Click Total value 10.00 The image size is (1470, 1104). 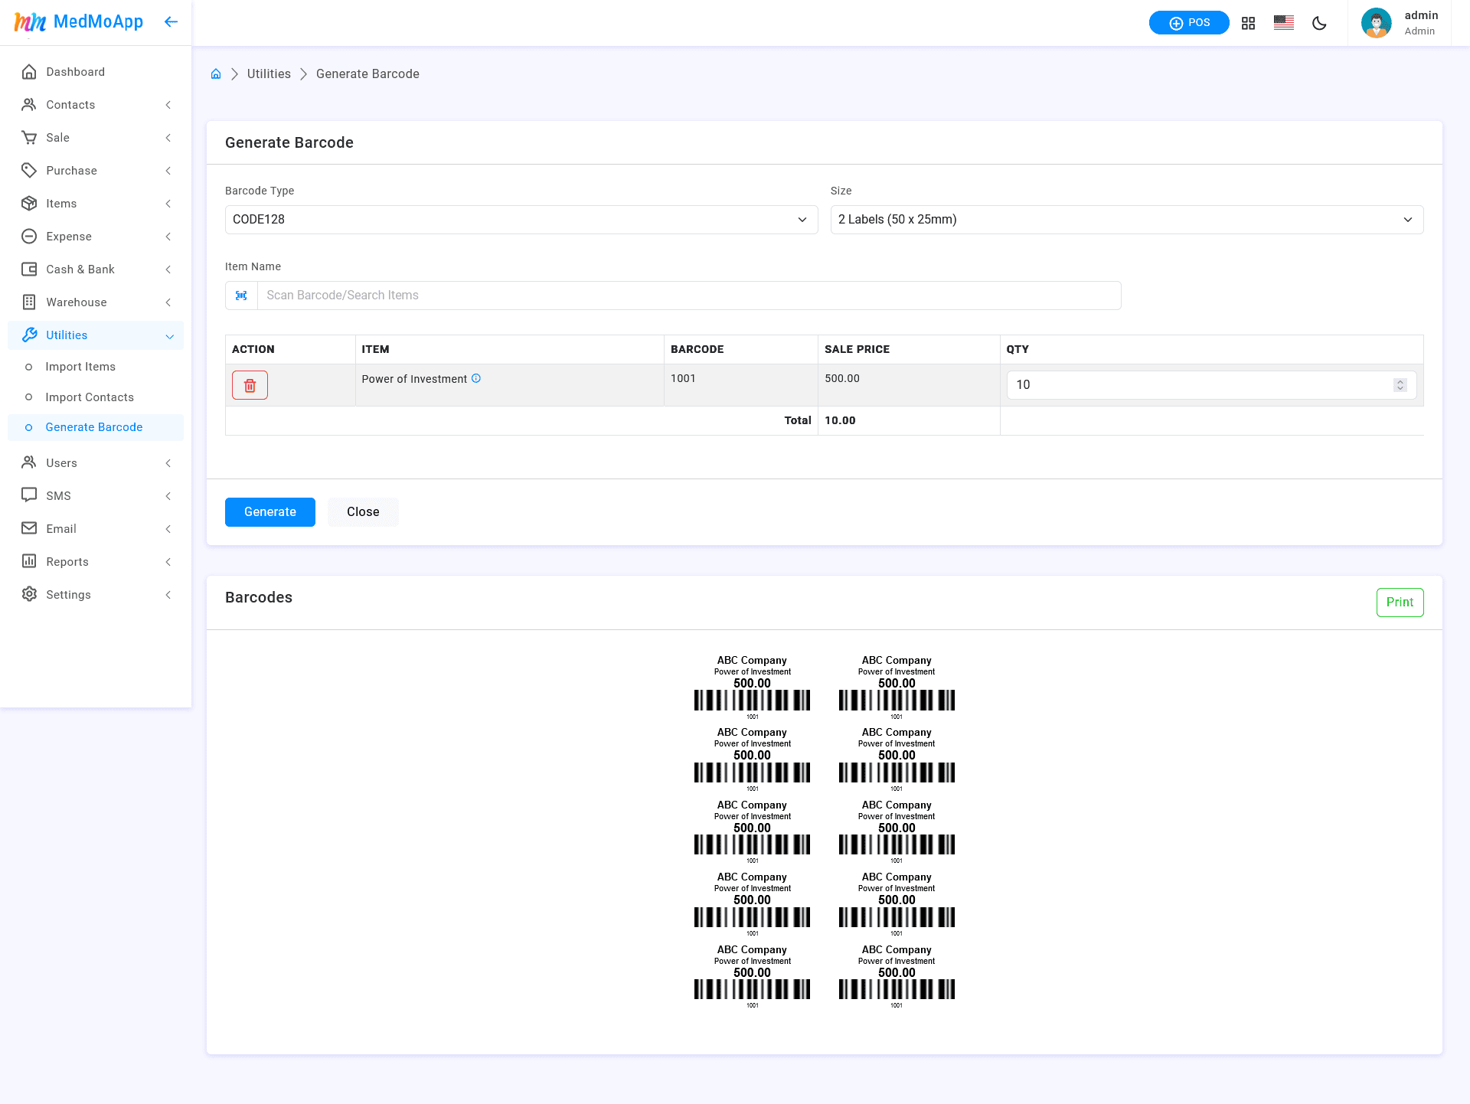840,420
